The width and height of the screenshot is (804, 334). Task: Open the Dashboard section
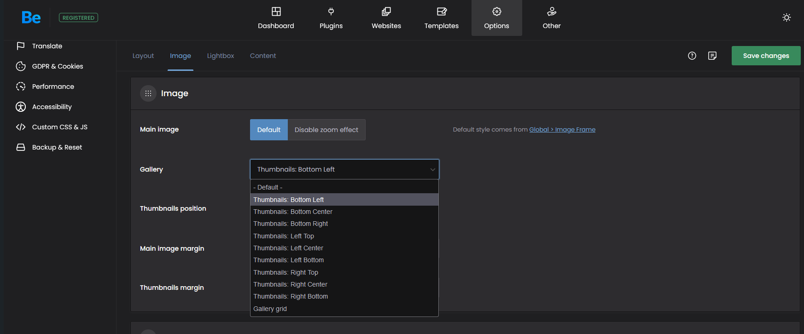click(x=276, y=18)
